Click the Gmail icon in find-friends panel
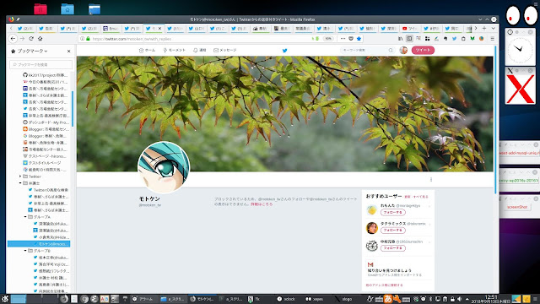 (370, 264)
